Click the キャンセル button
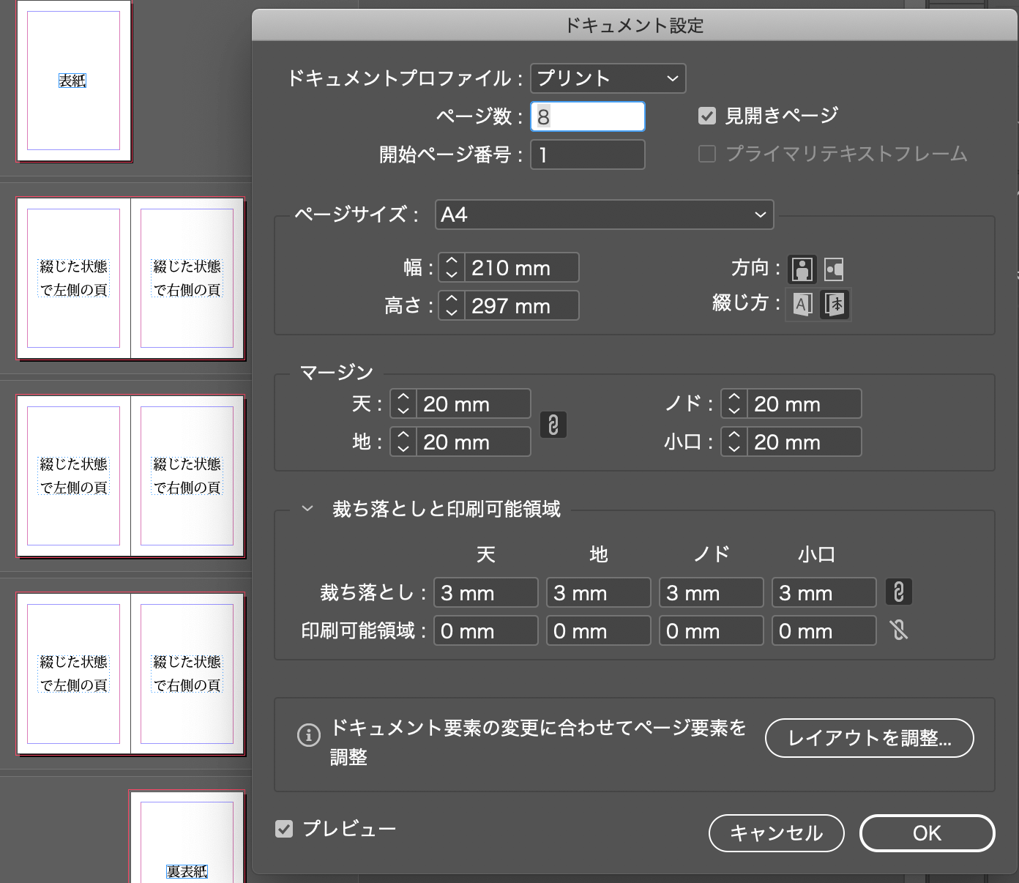This screenshot has width=1019, height=883. 775,833
